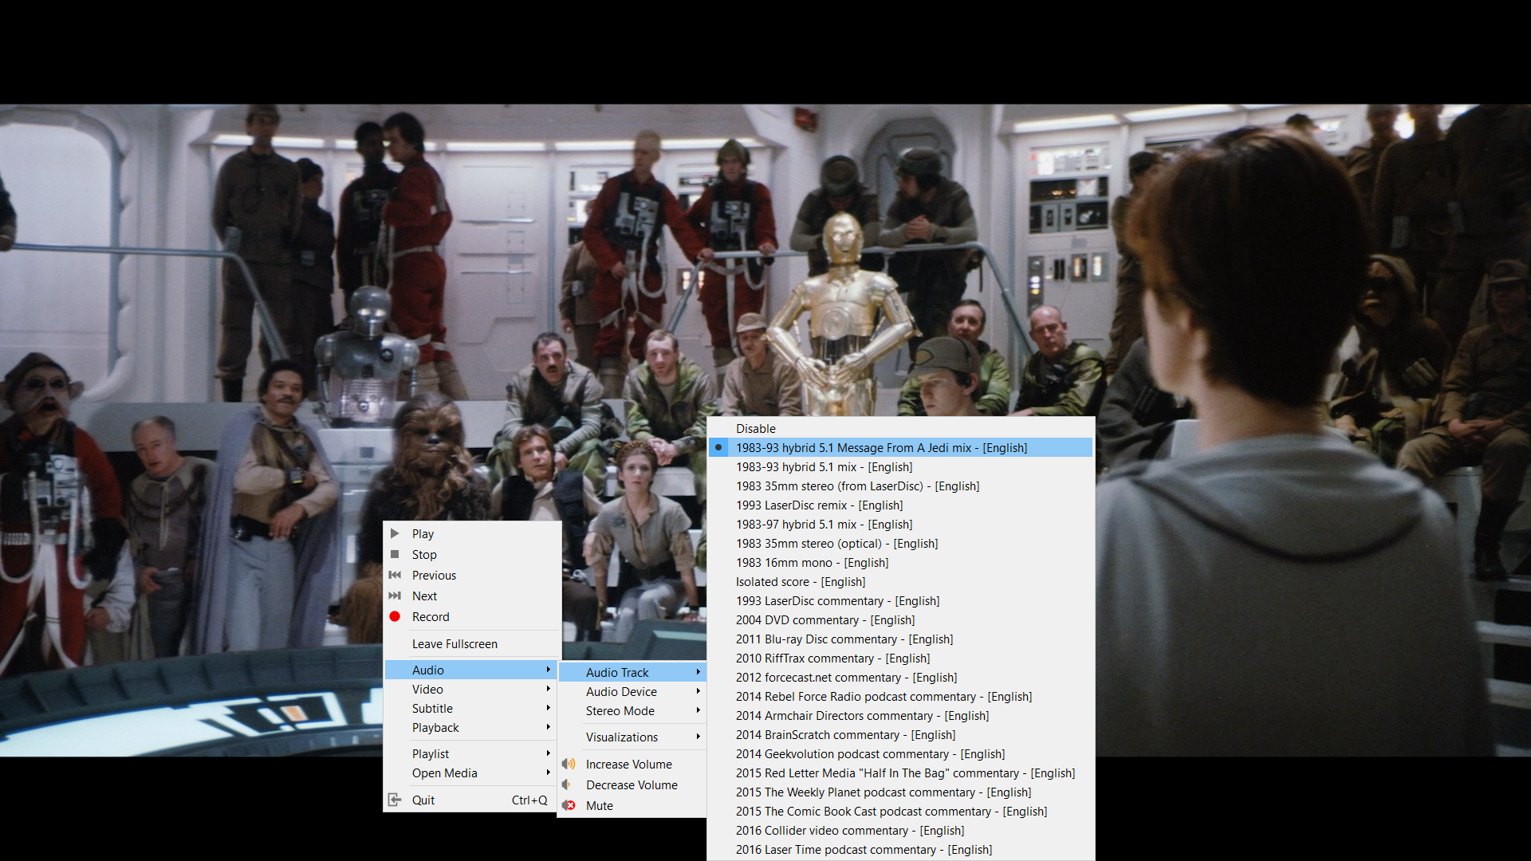Screen dimensions: 1531x861
Task: Select 2015 Red Letter Media commentary track
Action: pyautogui.click(x=900, y=773)
